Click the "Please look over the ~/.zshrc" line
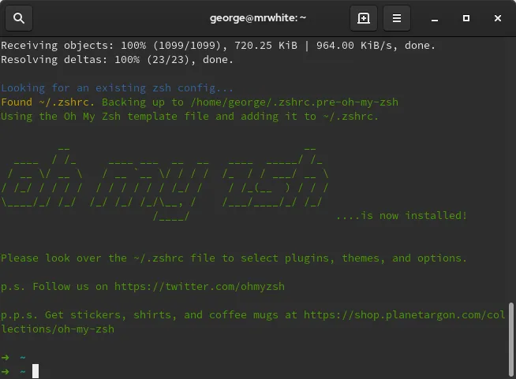This screenshot has width=516, height=379. tap(234, 258)
